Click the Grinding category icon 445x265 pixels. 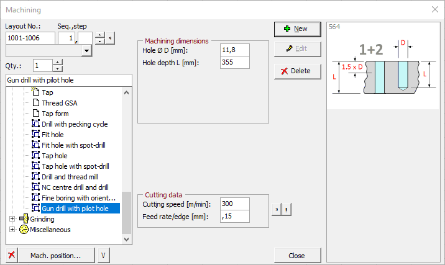(x=24, y=218)
